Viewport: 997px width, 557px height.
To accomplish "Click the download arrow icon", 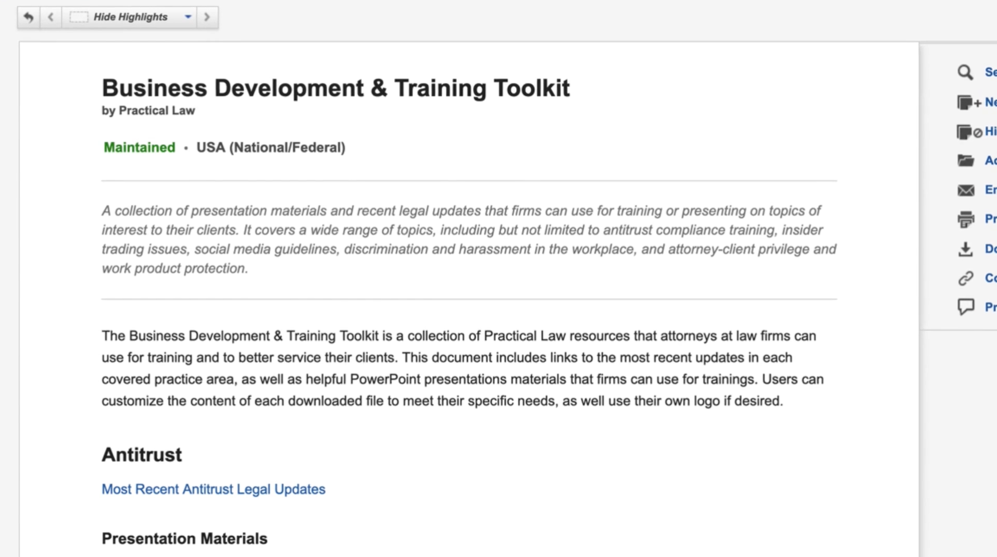I will click(x=966, y=249).
